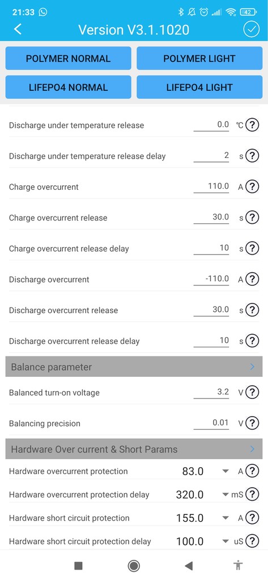Apply the LIFEPO4 LIGHT preset

[199, 87]
